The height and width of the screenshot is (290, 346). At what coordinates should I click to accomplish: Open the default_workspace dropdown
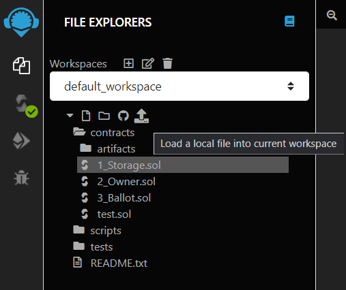click(x=179, y=86)
